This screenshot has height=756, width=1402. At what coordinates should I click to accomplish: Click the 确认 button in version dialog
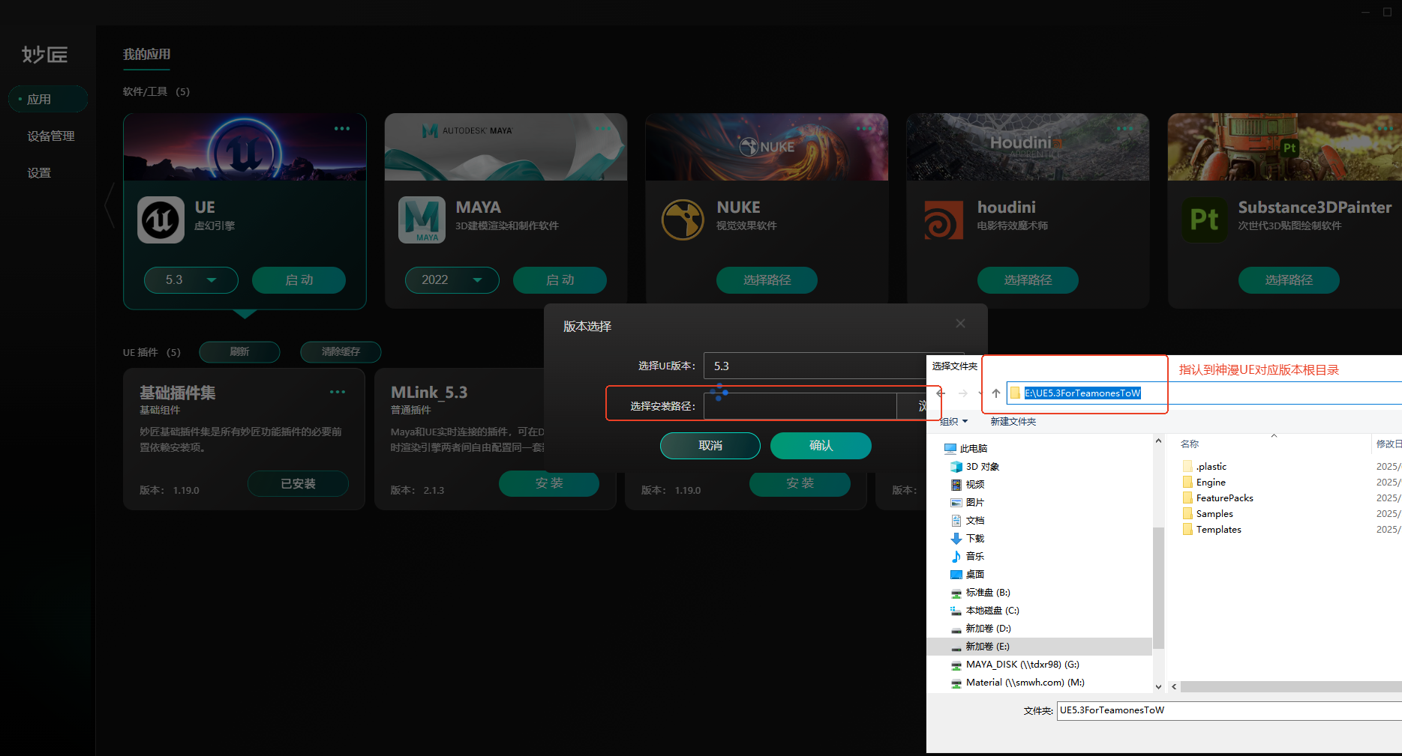(821, 446)
